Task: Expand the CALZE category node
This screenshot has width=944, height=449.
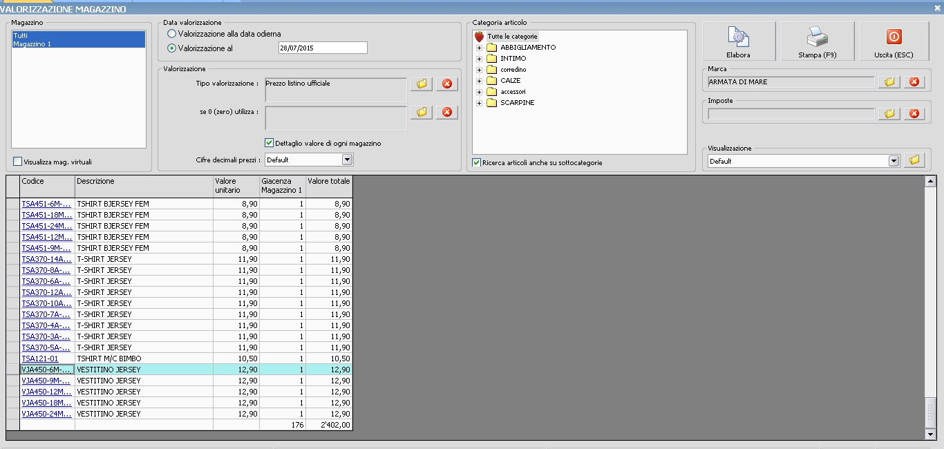Action: tap(479, 81)
